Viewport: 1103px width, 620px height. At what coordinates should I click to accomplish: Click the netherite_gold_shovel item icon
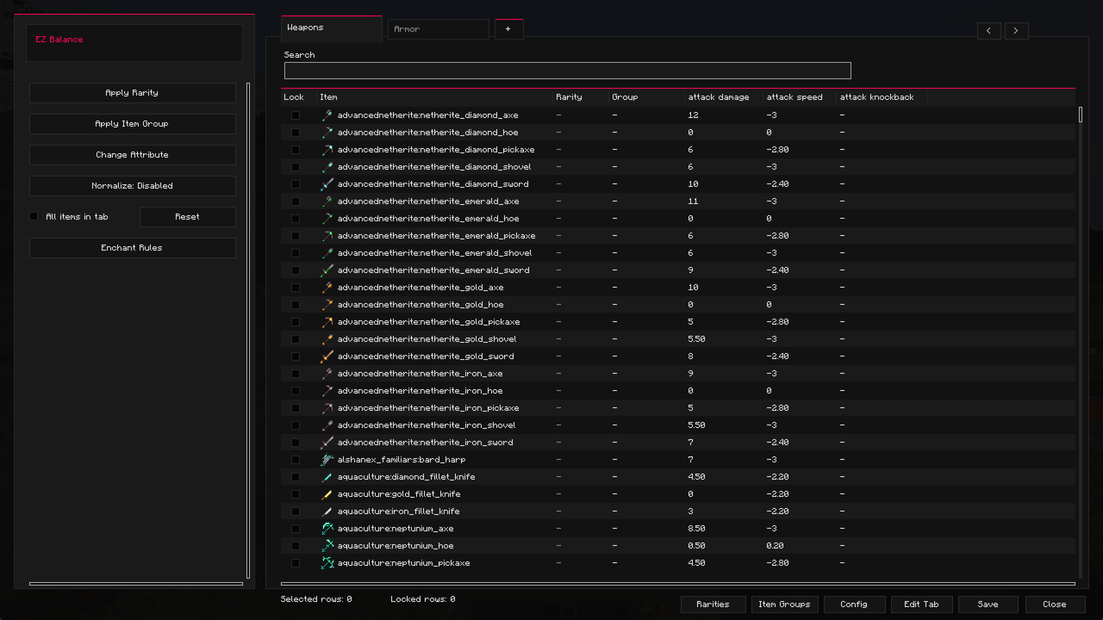point(327,339)
